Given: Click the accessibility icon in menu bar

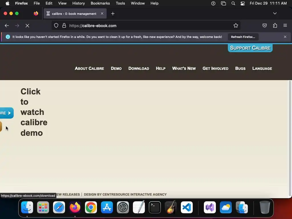Looking at the screenshot, I should [213, 3].
